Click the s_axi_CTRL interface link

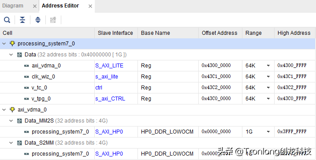110,99
